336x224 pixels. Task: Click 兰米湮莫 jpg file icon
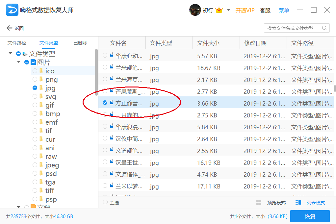(112, 79)
